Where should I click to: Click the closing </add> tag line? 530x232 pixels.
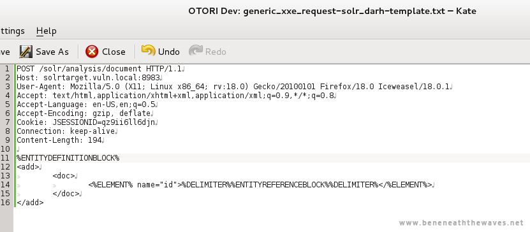click(30, 203)
